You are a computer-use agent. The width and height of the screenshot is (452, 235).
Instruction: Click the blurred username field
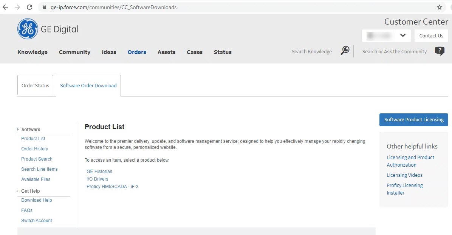[379, 36]
